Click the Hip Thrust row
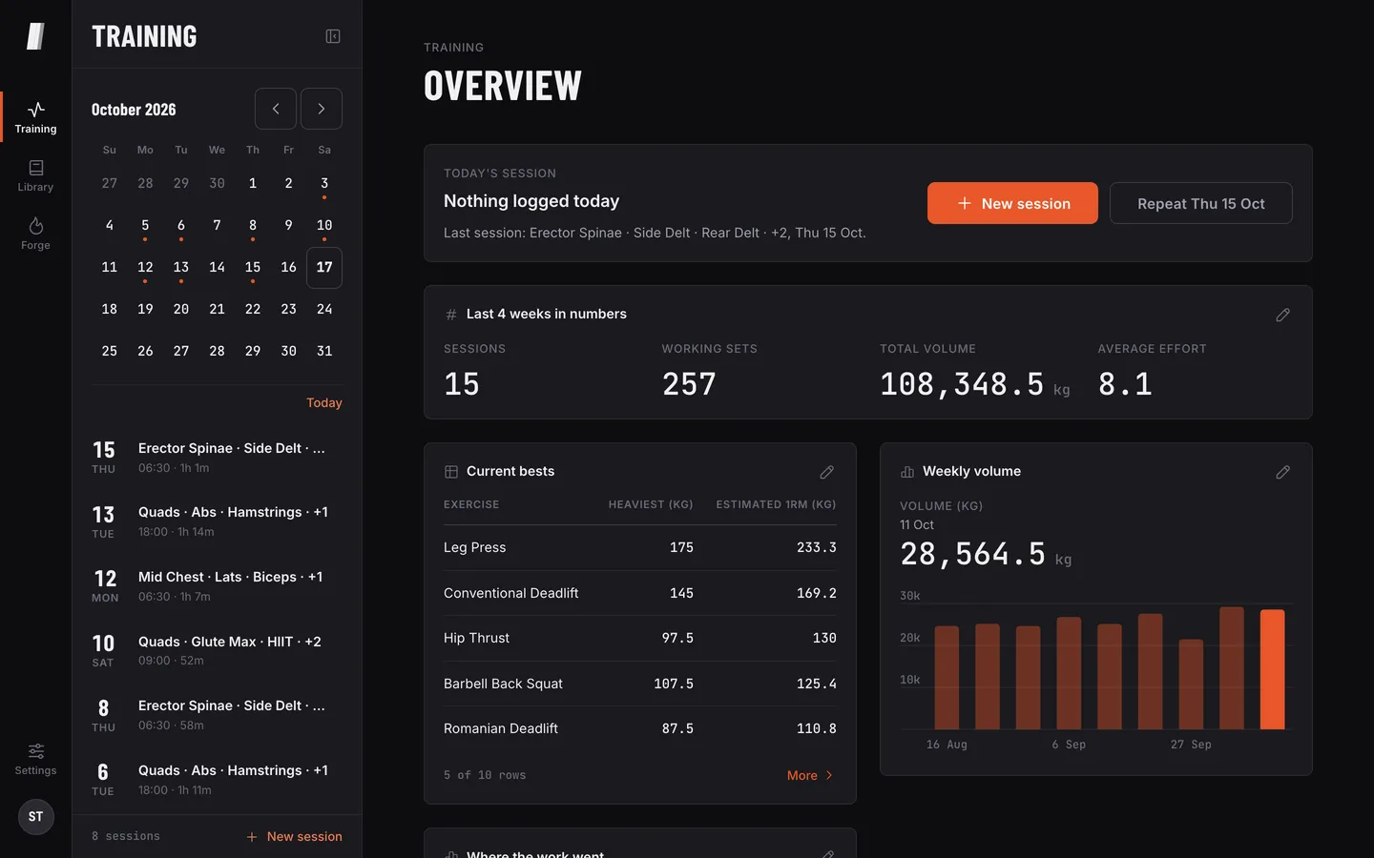The image size is (1374, 858). (640, 639)
